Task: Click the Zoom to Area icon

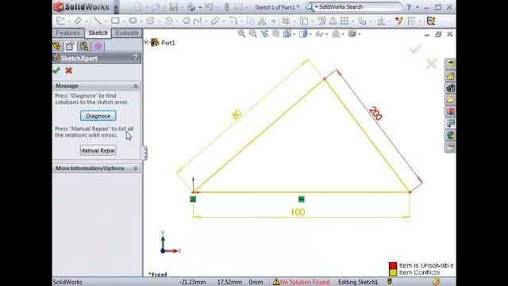Action: coord(252,33)
